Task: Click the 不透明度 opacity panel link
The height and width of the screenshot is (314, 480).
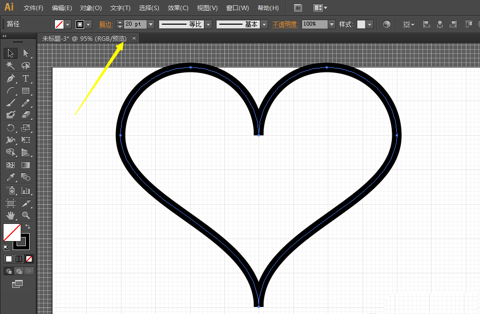Action: point(285,25)
